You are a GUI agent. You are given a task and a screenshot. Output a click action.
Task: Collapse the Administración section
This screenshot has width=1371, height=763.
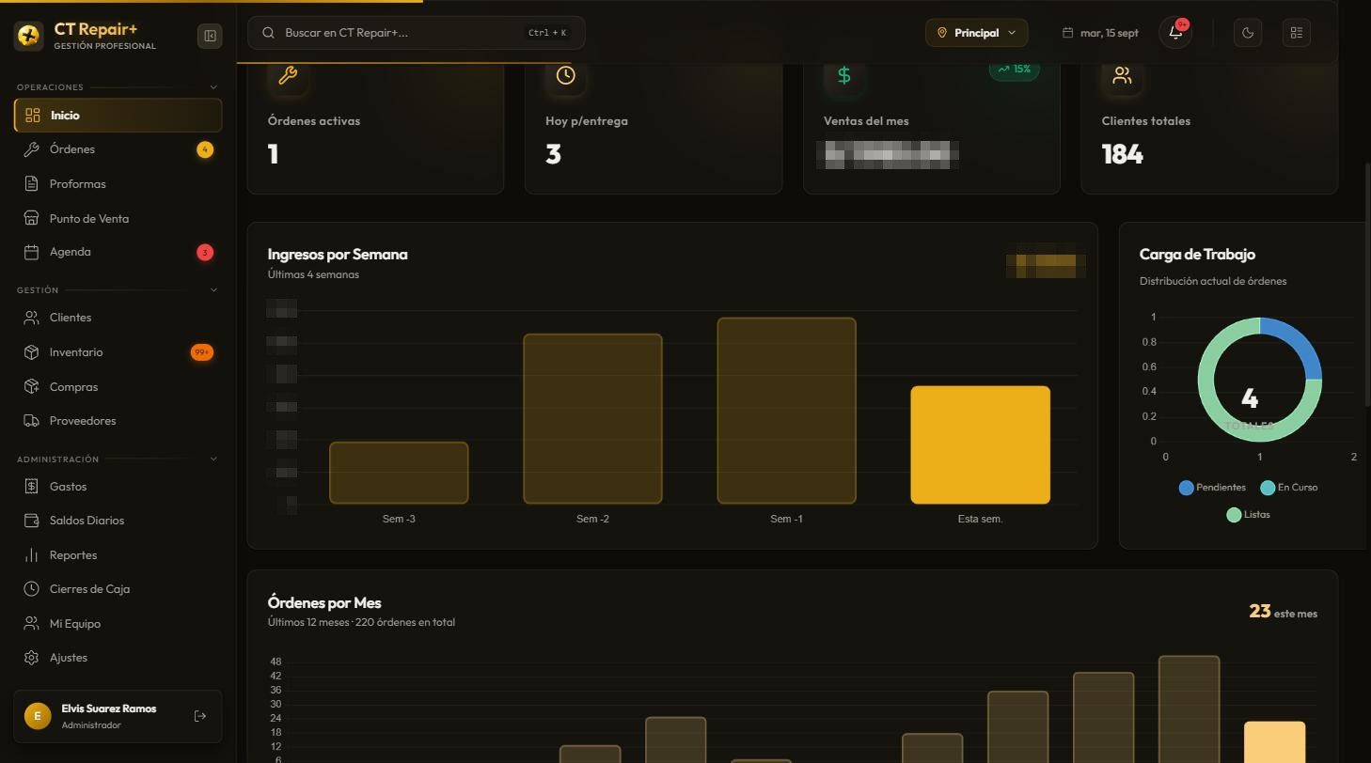tap(213, 459)
